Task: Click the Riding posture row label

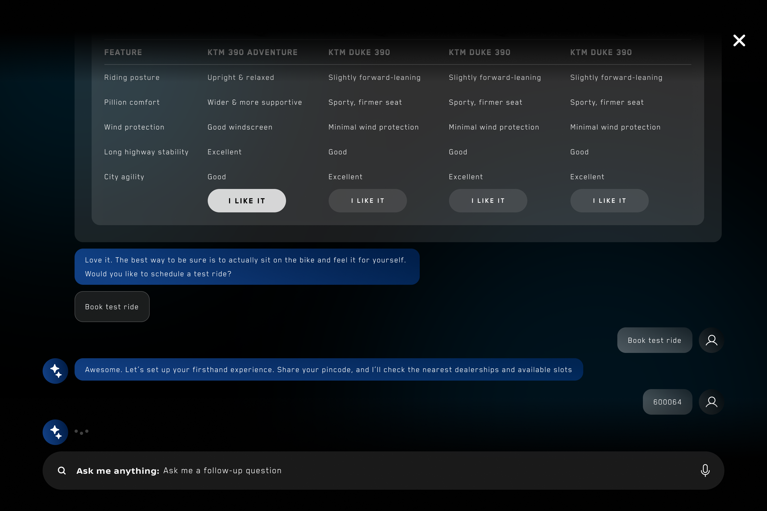Action: coord(132,77)
